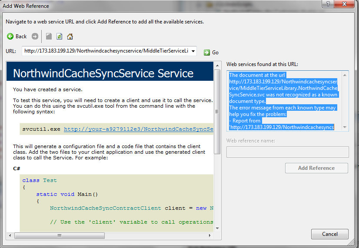Click the 'URL:' label
359x248 pixels.
(x=11, y=51)
